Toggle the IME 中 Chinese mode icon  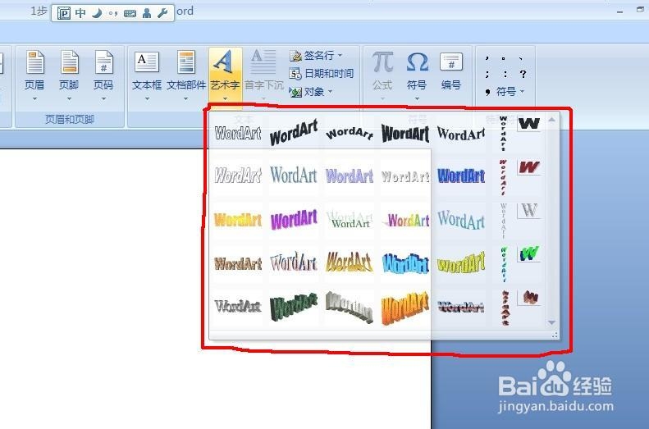(x=80, y=13)
